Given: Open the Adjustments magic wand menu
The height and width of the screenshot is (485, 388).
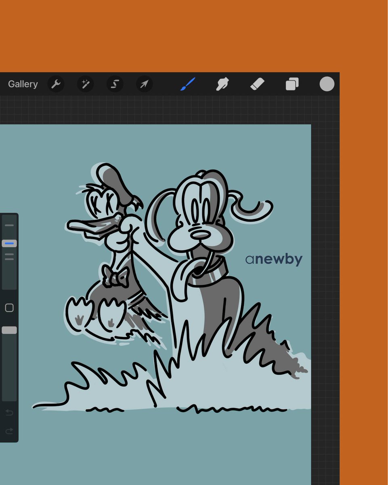Looking at the screenshot, I should (85, 84).
